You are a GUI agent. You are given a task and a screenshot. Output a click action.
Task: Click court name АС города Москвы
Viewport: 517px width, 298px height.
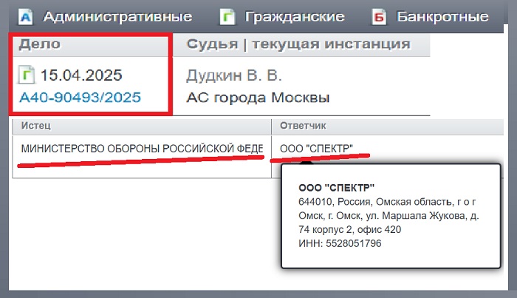click(258, 98)
